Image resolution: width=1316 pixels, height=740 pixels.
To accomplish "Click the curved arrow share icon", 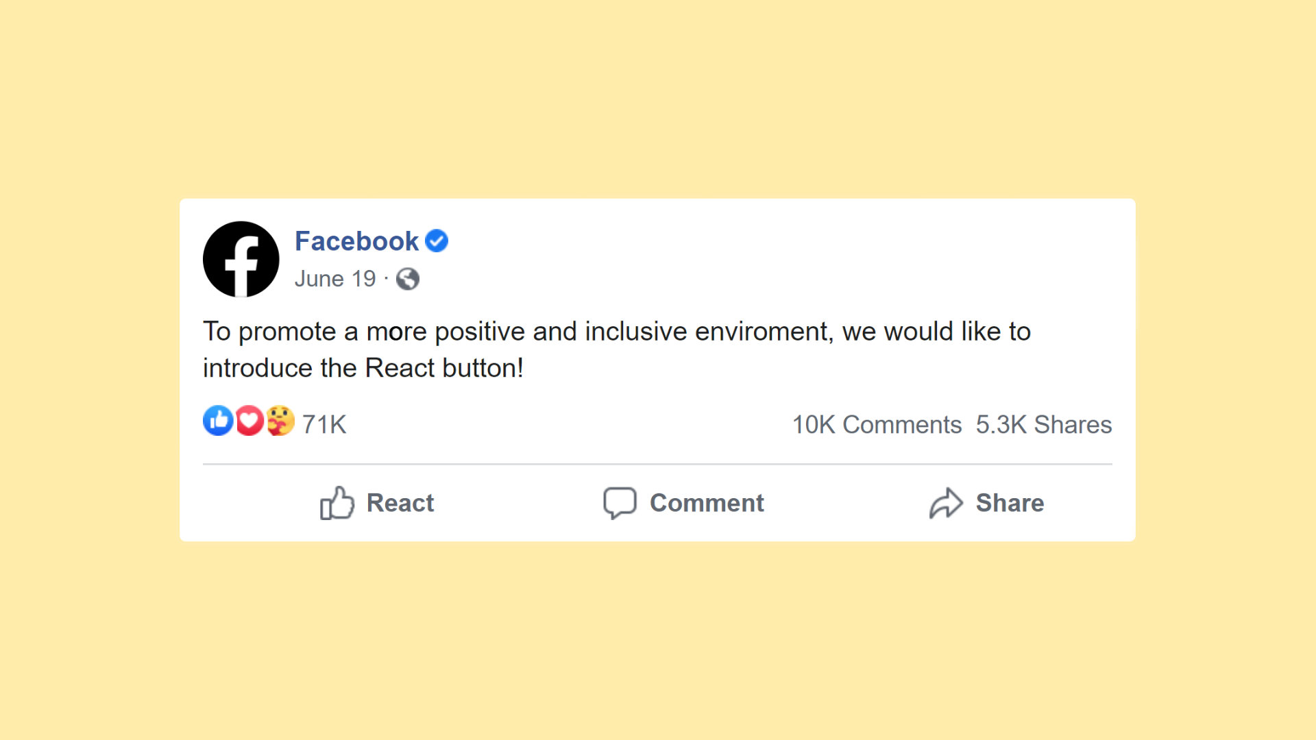I will pos(946,503).
